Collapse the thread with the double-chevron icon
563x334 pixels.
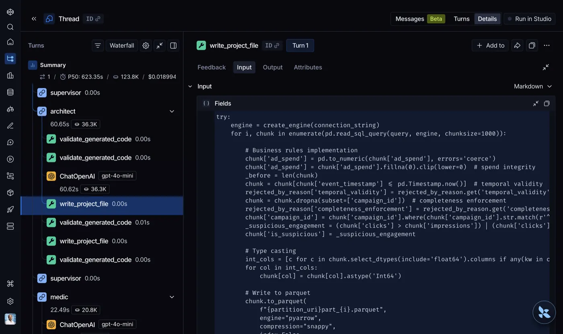(34, 19)
